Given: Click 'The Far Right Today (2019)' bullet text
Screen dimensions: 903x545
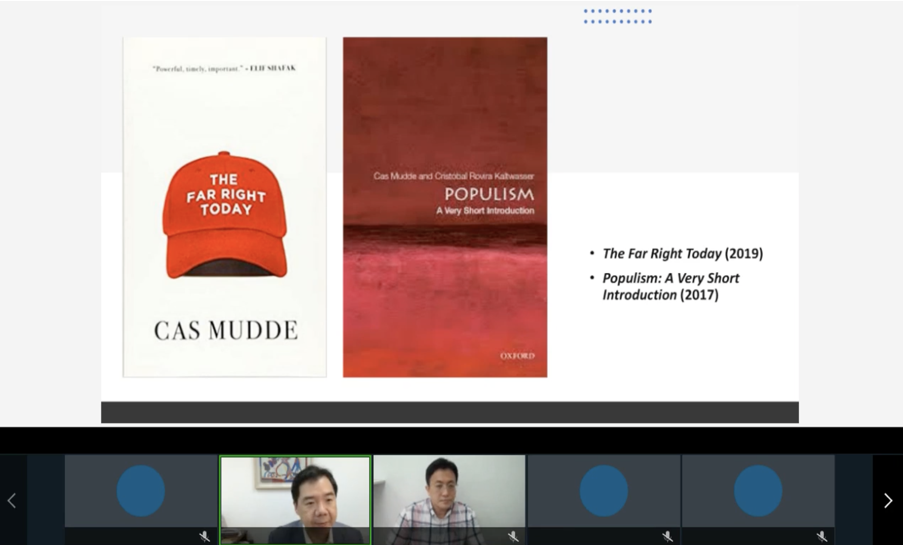Looking at the screenshot, I should [x=682, y=253].
